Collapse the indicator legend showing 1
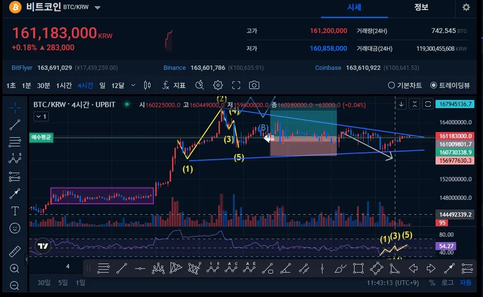 (41, 117)
